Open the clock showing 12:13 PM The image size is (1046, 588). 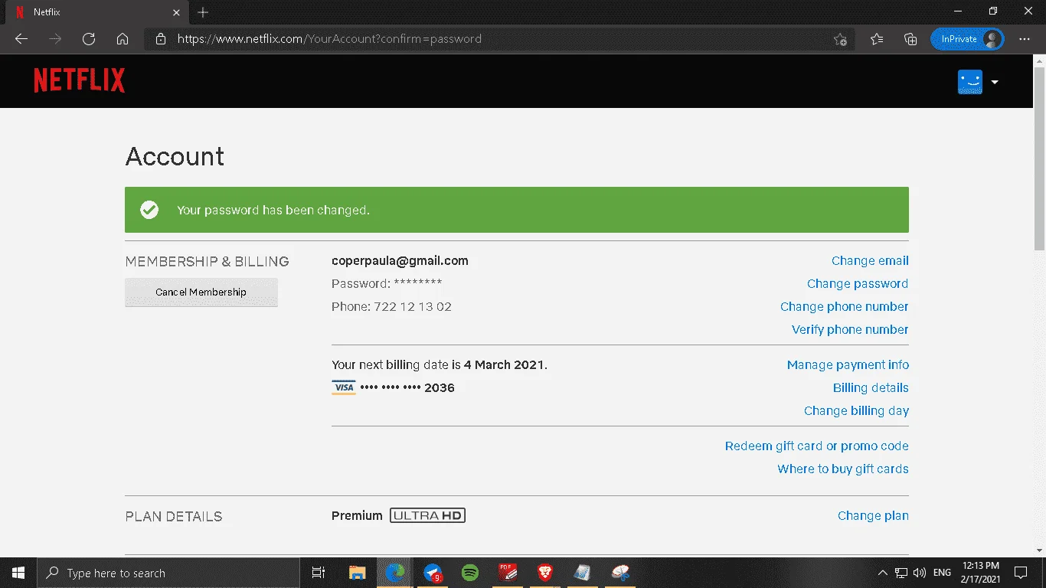(x=982, y=573)
